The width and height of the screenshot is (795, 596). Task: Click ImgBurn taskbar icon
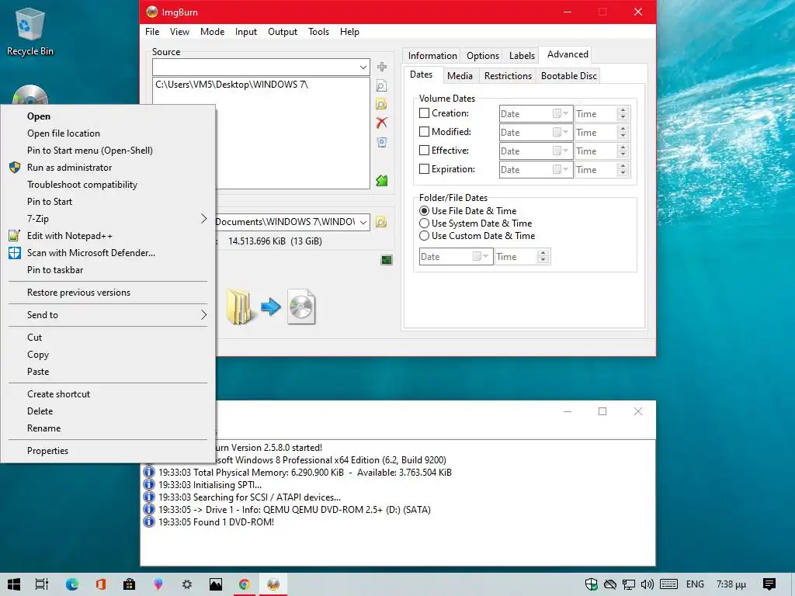273,584
